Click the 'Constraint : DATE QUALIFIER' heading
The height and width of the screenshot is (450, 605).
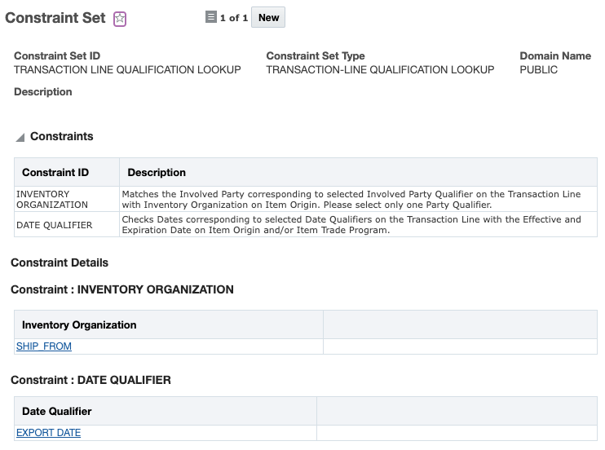coord(91,380)
